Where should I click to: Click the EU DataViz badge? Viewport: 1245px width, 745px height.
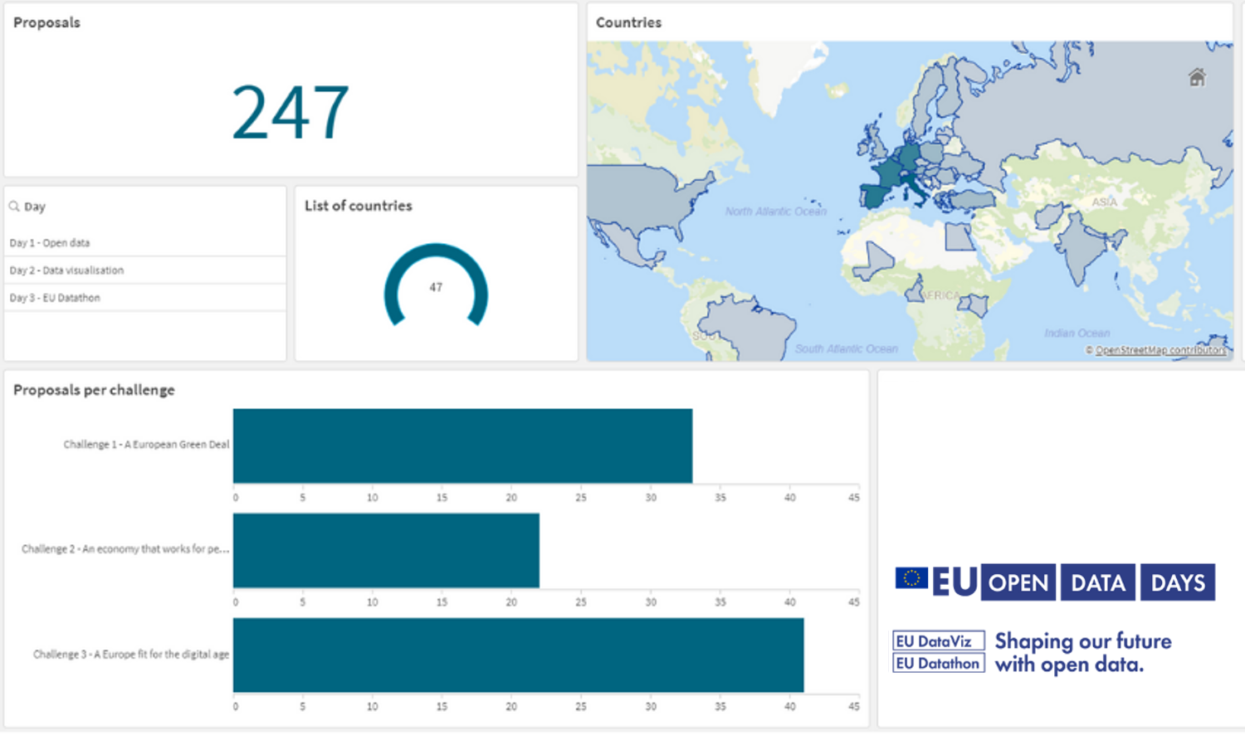(938, 641)
